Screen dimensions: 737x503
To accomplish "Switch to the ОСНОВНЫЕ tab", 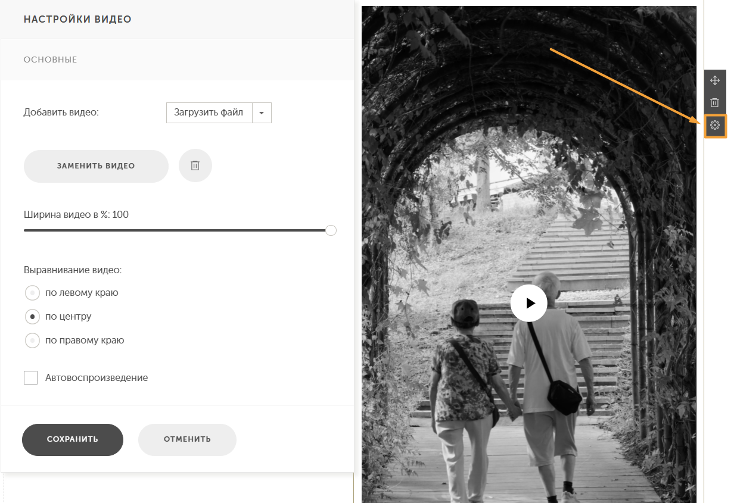I will coord(51,60).
